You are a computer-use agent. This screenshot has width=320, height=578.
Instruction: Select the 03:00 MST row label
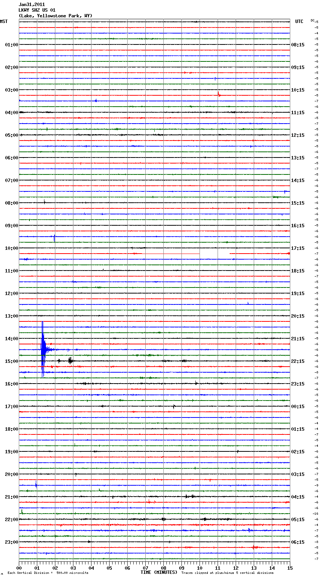(x=12, y=90)
